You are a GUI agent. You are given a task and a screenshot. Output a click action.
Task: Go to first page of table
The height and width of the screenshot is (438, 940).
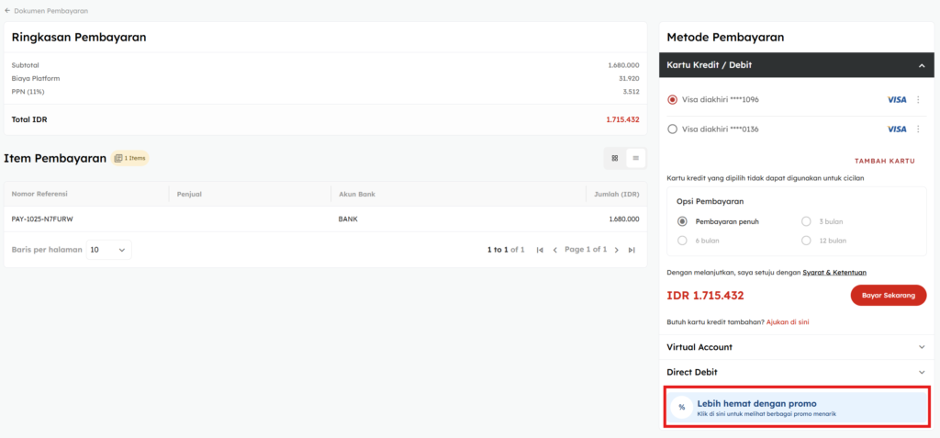(x=540, y=250)
